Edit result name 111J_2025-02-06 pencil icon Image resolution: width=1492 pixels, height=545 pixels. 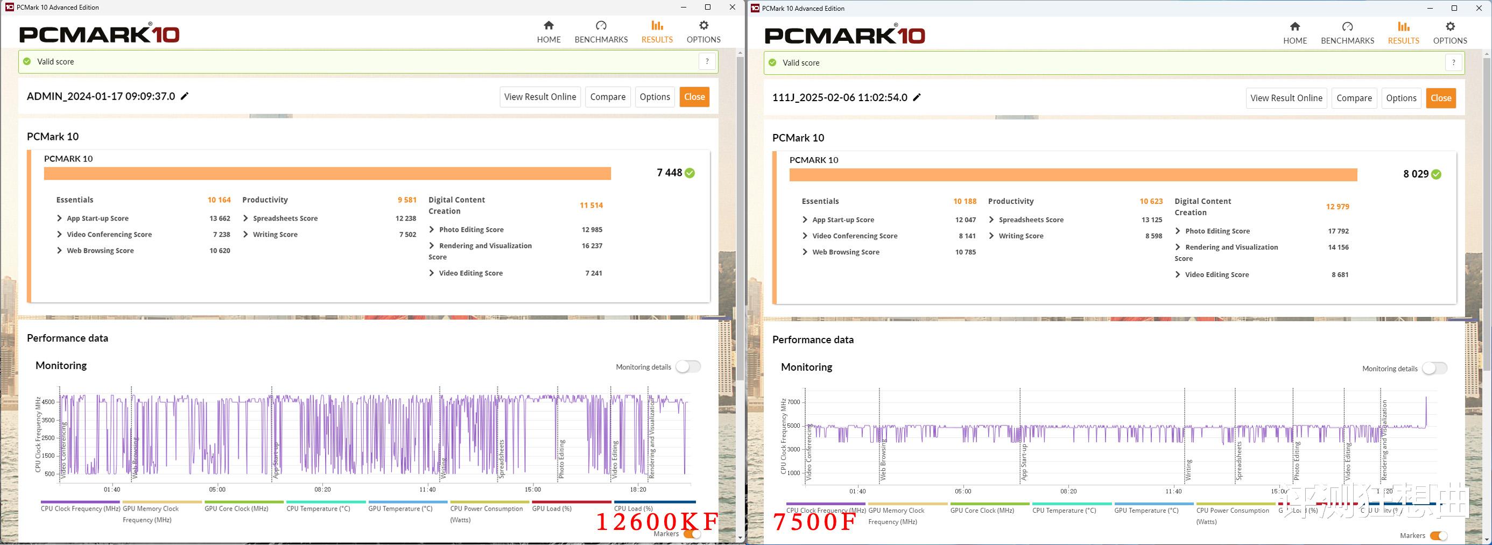pos(917,97)
